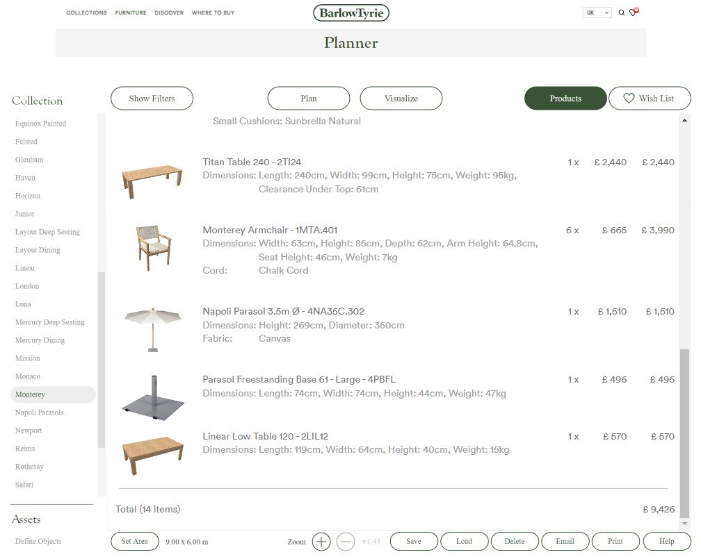Click the Napoli Parasol product image
701x559 pixels.
(152, 329)
